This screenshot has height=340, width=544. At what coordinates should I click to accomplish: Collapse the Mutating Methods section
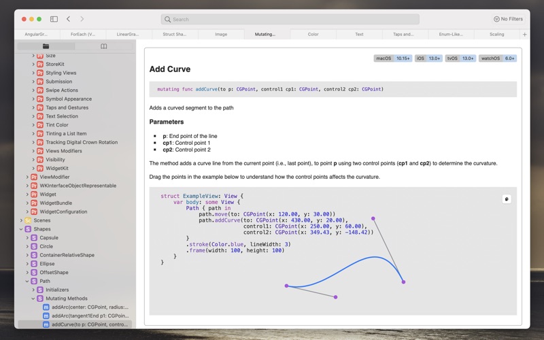[33, 299]
